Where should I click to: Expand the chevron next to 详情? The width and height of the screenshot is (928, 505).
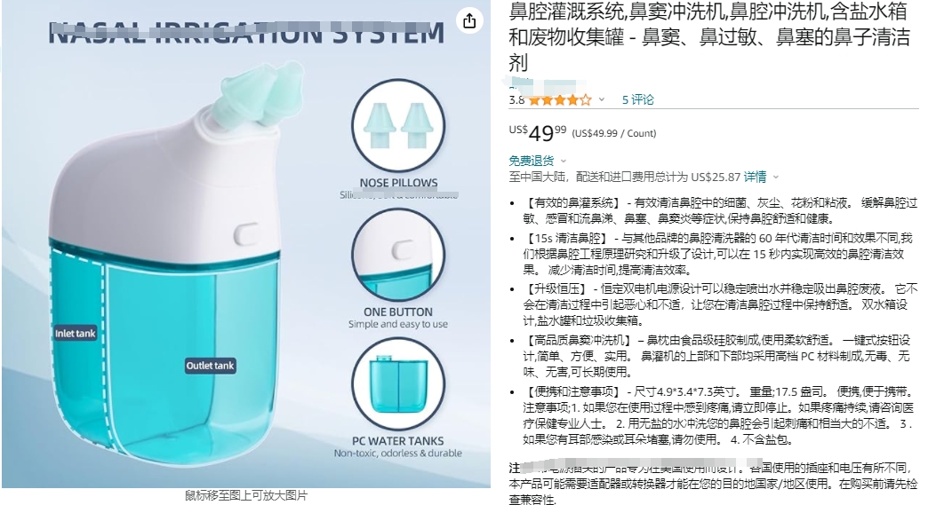[776, 177]
